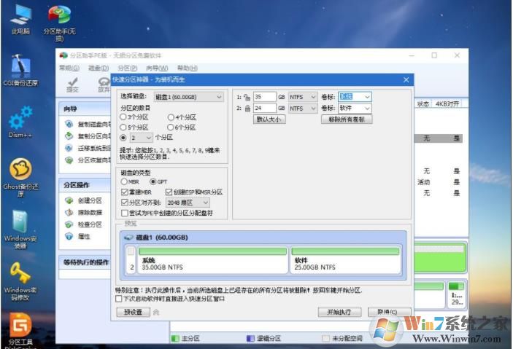Select the 软件 25.00GB NTFS preview block
The width and height of the screenshot is (513, 349).
point(345,260)
